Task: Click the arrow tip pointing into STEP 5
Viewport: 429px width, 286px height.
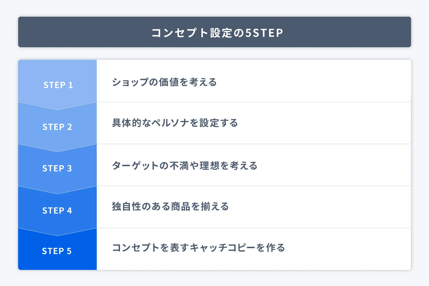Action: [x=57, y=234]
